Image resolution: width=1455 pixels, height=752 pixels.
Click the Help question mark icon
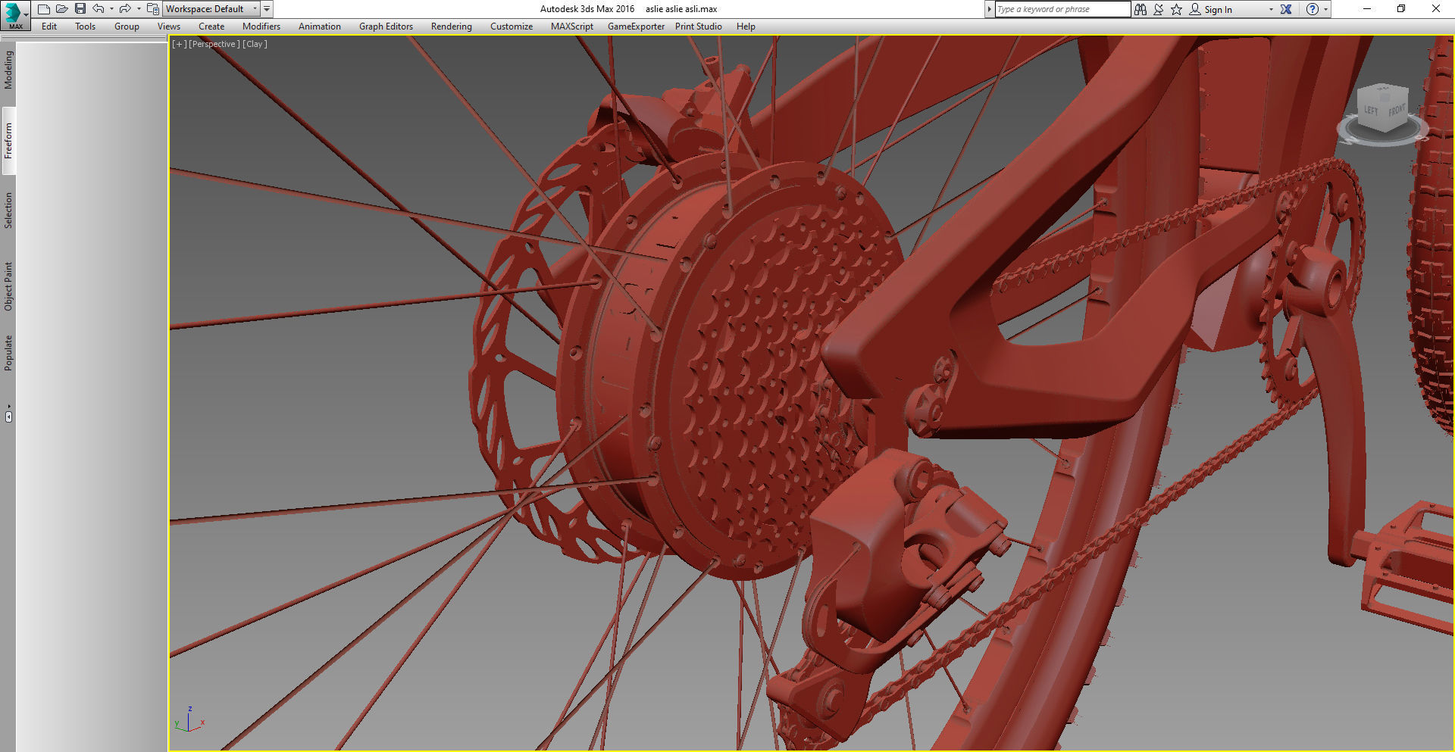pyautogui.click(x=1313, y=9)
